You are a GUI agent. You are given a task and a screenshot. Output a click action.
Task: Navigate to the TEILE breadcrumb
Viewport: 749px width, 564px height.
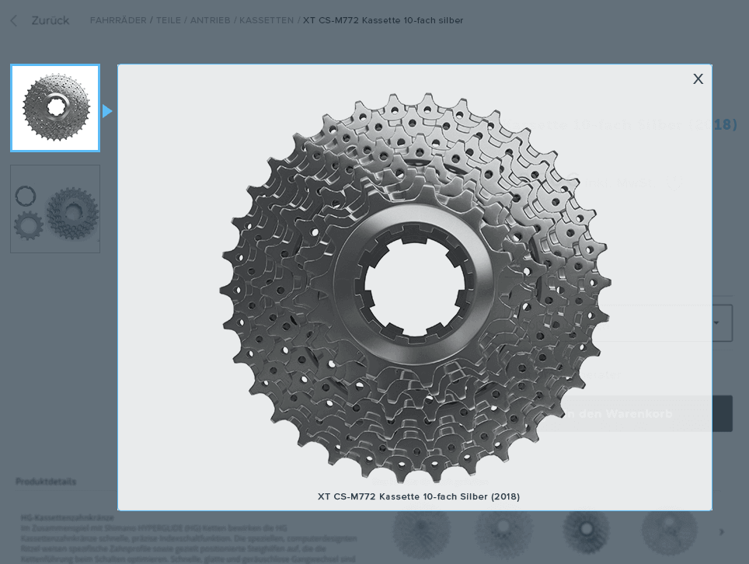[x=169, y=20]
